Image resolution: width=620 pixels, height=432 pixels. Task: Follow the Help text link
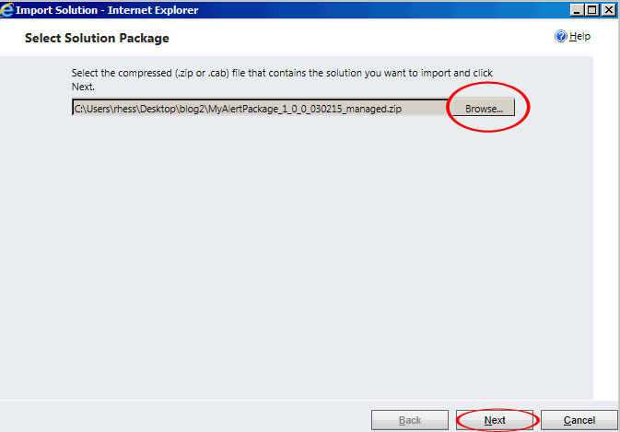(579, 36)
